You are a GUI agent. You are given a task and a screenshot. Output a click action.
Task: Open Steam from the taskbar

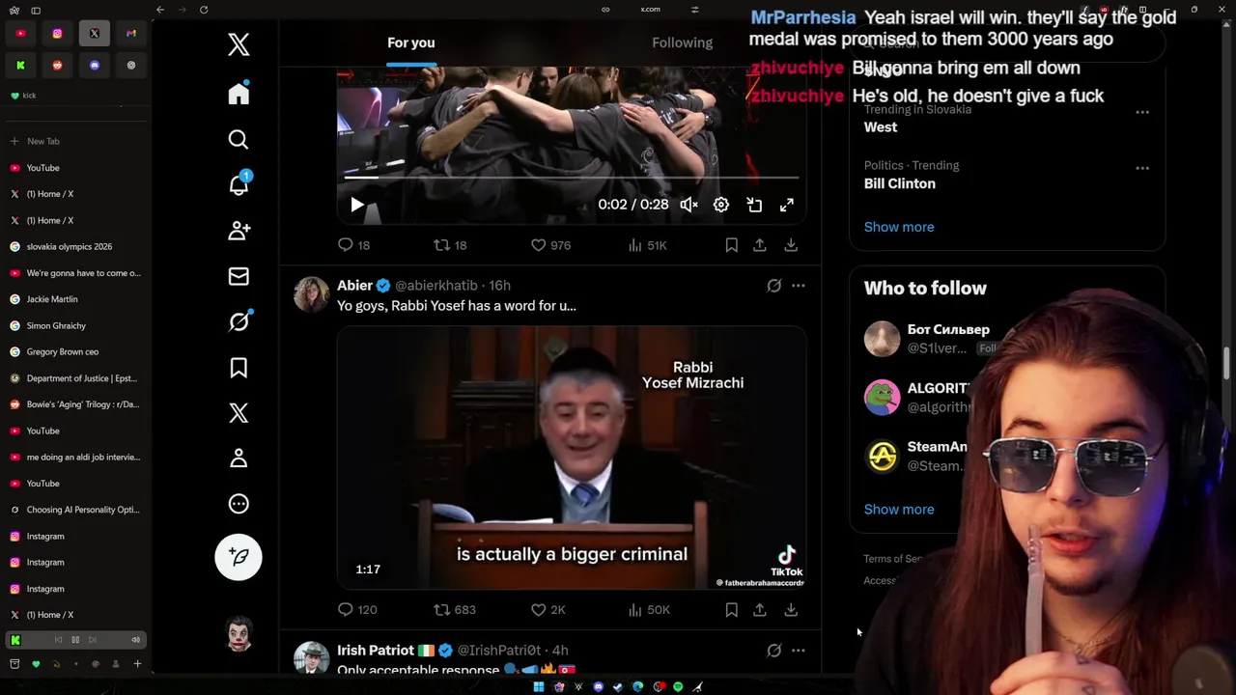pos(618,687)
